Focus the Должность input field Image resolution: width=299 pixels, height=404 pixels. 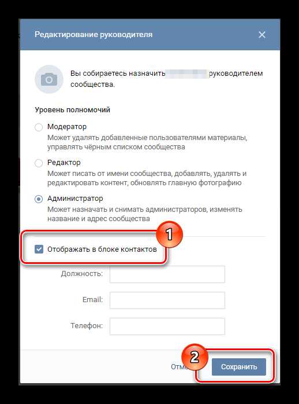pos(167,274)
